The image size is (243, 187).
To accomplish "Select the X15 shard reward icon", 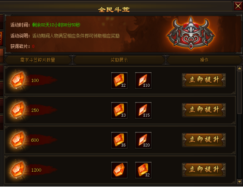I will [x=143, y=110].
